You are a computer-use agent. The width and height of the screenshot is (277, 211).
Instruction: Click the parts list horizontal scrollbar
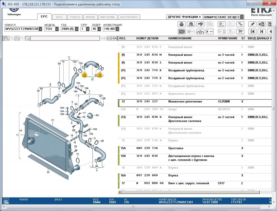coord(190,192)
